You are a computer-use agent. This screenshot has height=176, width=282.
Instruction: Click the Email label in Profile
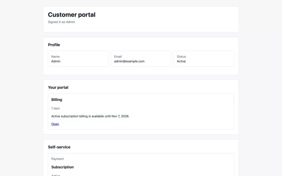118,57
